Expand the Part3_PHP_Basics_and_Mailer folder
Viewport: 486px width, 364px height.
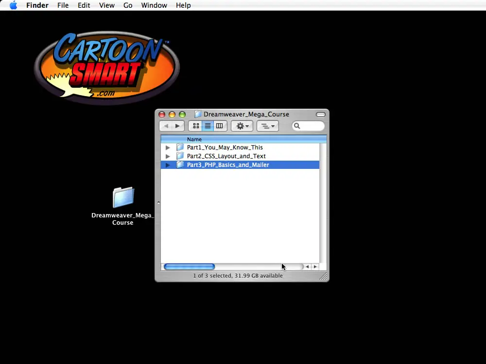[x=168, y=165]
